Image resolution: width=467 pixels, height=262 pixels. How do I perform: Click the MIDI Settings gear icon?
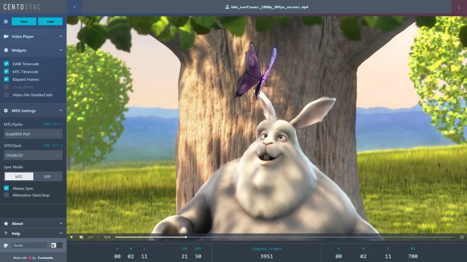[6, 110]
